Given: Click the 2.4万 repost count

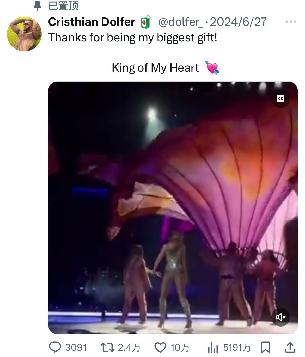Looking at the screenshot, I should 129,348.
